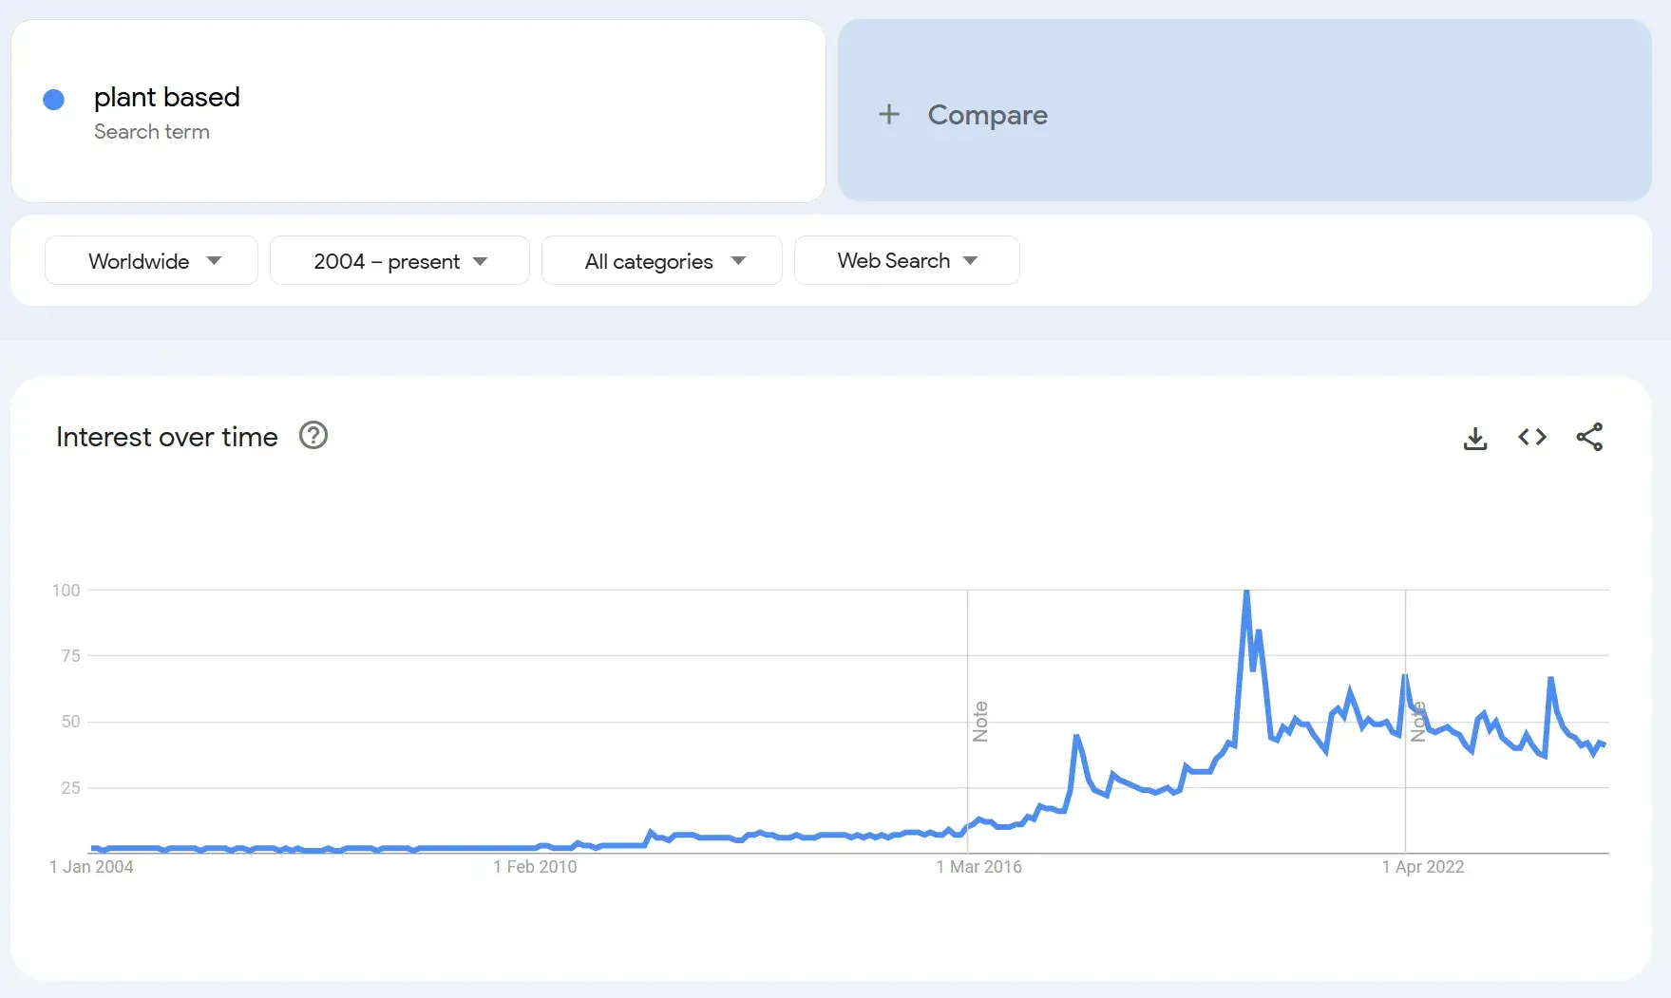Edit the plant based search term
This screenshot has height=998, width=1671.
tap(167, 98)
